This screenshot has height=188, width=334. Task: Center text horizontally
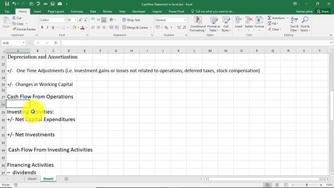[99, 28]
